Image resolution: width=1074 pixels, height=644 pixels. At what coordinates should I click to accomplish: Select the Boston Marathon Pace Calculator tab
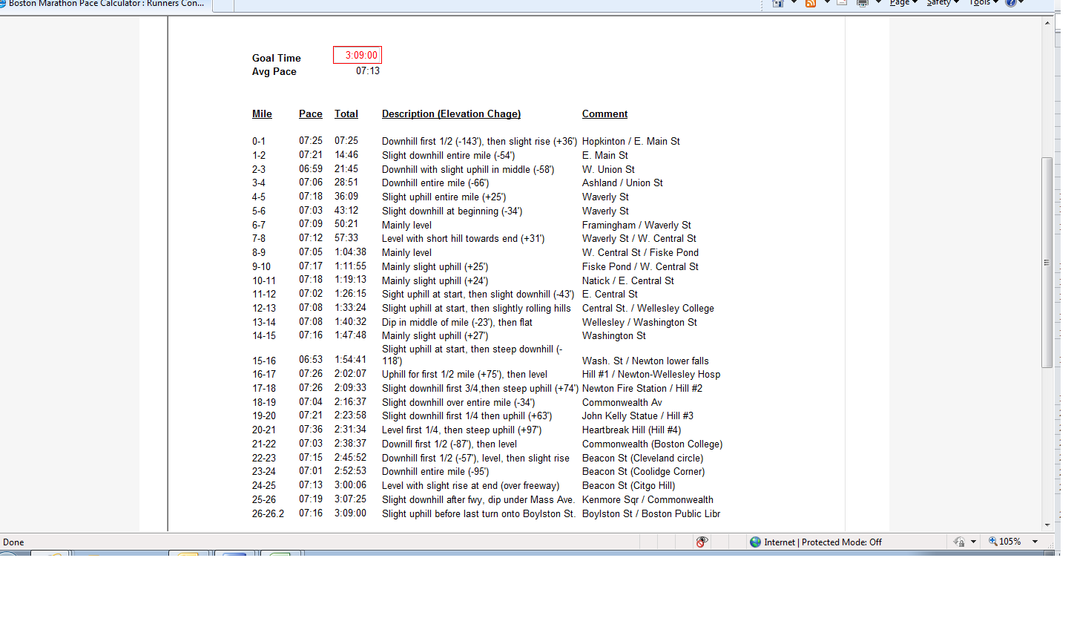click(x=106, y=4)
